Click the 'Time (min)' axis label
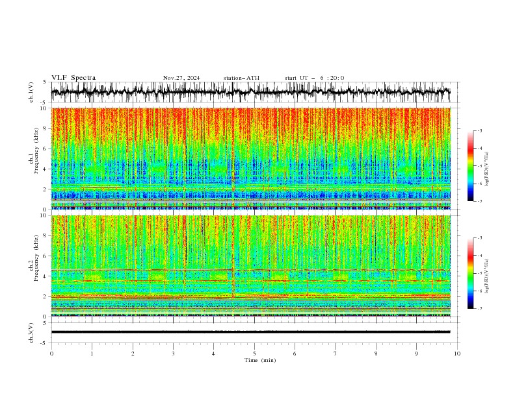The width and height of the screenshot is (515, 397). point(260,360)
